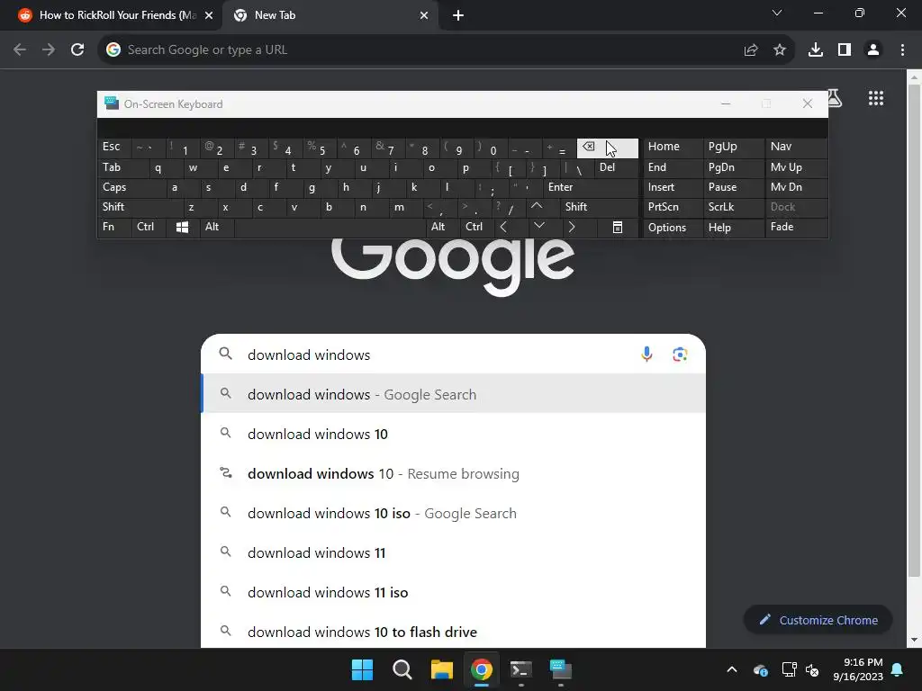Select download windows 10 Resume browsing
The image size is (922, 691).
(453, 473)
